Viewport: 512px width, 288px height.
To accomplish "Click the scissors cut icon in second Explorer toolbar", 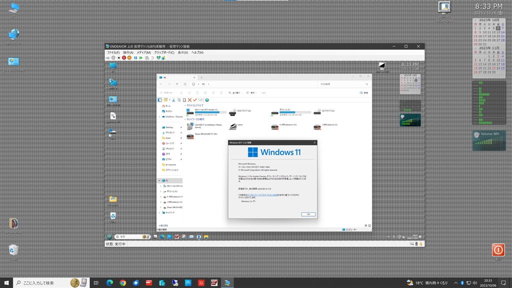I will point(173,100).
